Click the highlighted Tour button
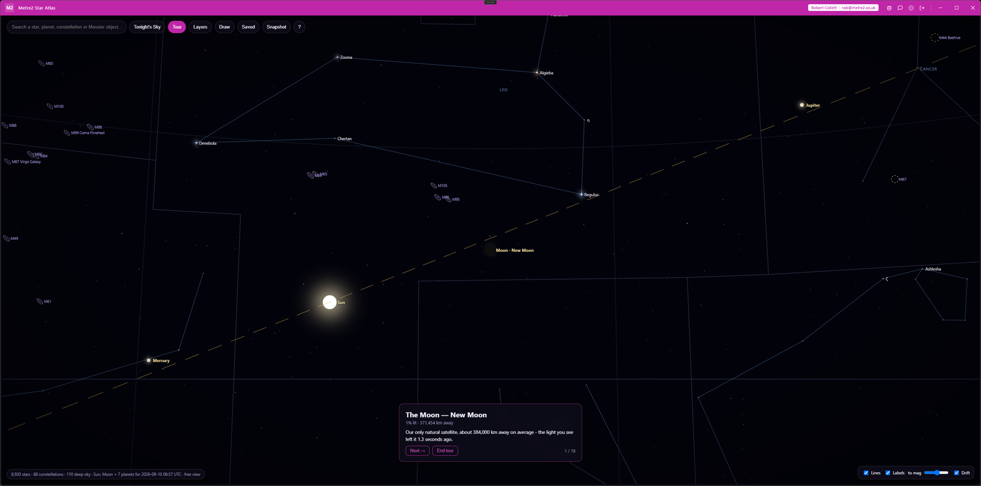 pyautogui.click(x=177, y=27)
